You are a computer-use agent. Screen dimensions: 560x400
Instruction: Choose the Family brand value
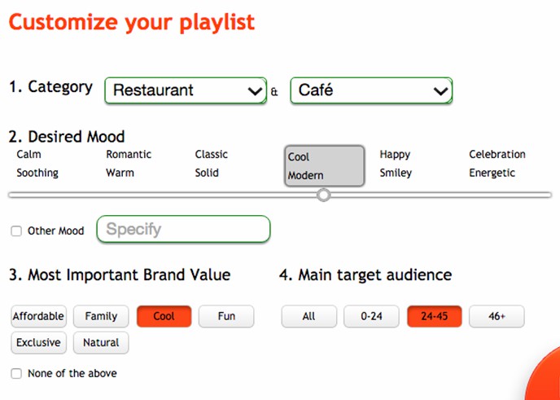pyautogui.click(x=101, y=316)
